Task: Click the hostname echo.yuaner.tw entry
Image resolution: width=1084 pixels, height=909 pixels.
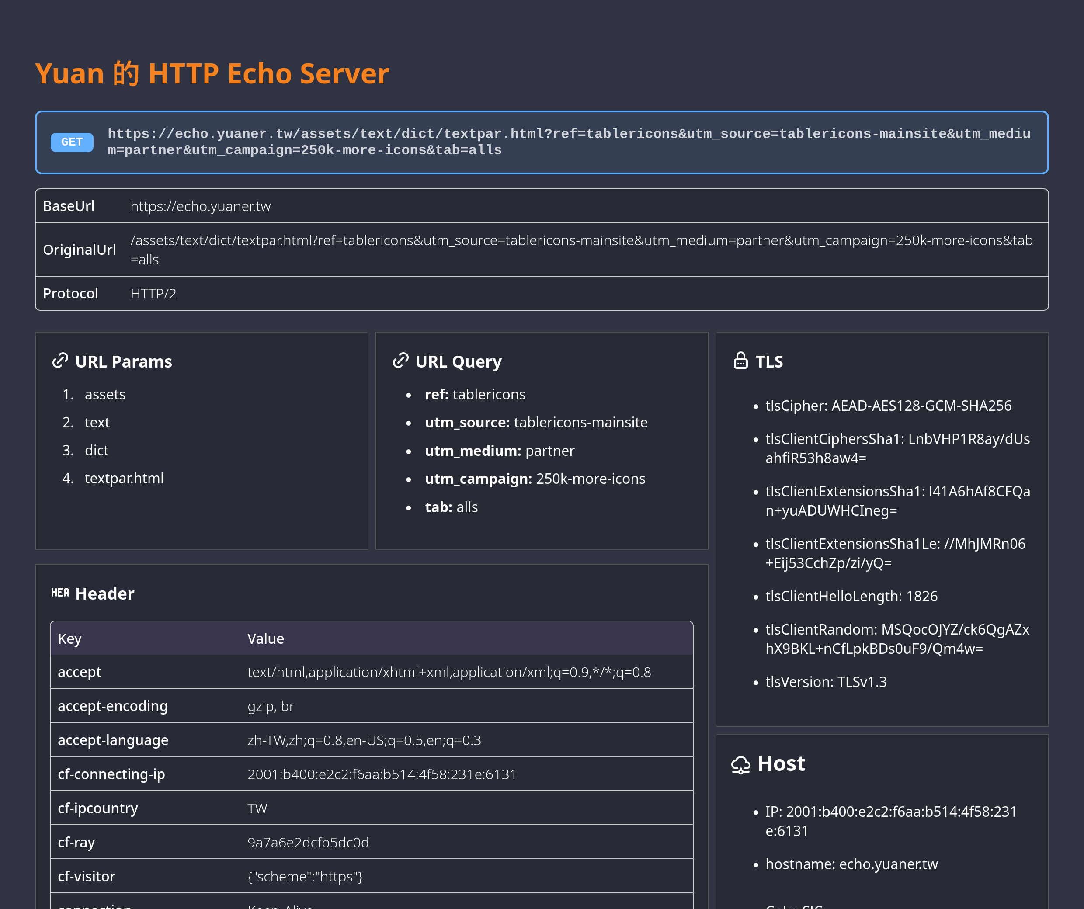Action: click(851, 864)
